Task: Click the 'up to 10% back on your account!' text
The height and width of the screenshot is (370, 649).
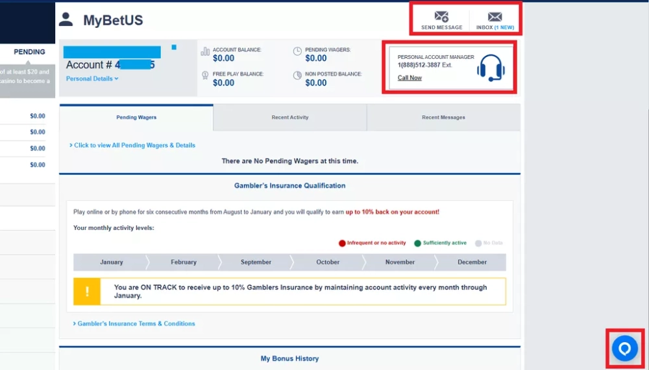Action: coord(393,212)
